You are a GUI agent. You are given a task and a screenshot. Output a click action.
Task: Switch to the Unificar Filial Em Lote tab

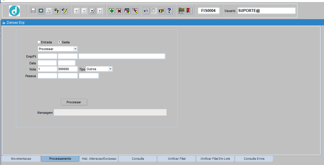tap(215, 159)
